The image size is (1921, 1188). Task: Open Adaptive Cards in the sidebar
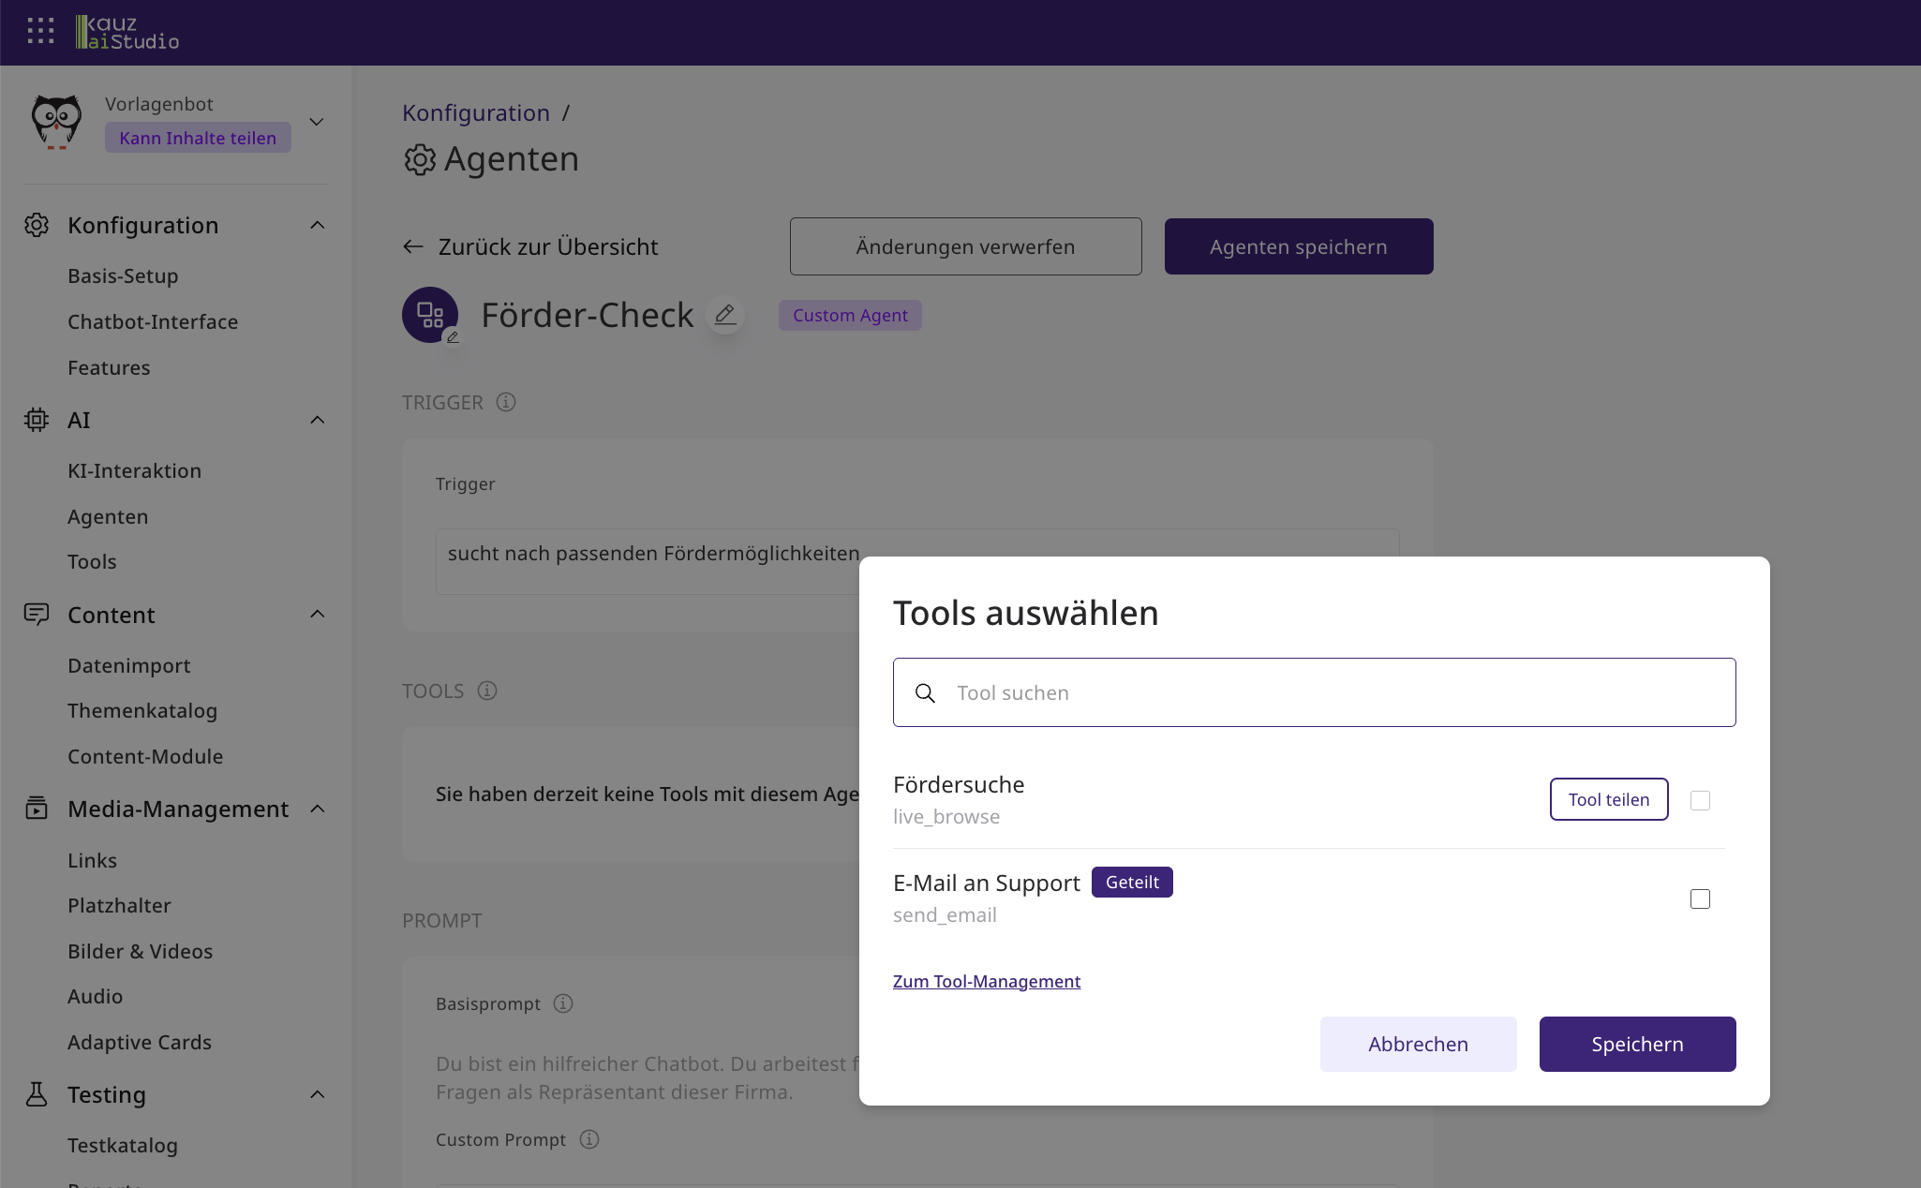140,1043
